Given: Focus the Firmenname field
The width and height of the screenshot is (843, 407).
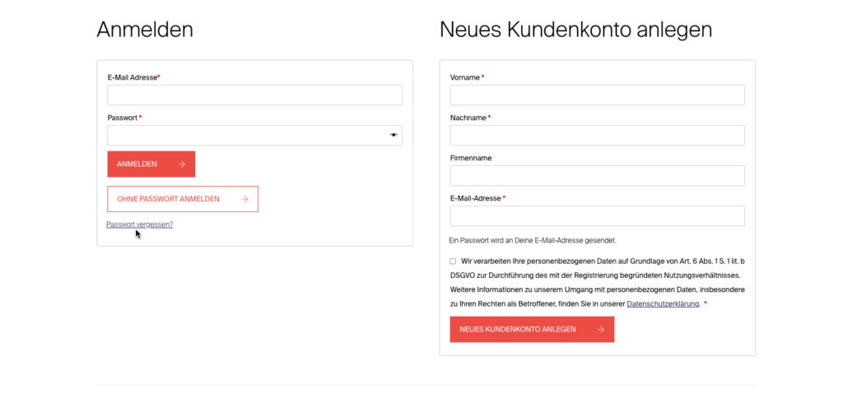Looking at the screenshot, I should tap(597, 176).
